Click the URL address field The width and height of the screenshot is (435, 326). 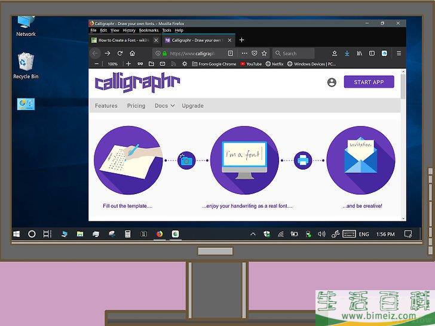pos(196,53)
